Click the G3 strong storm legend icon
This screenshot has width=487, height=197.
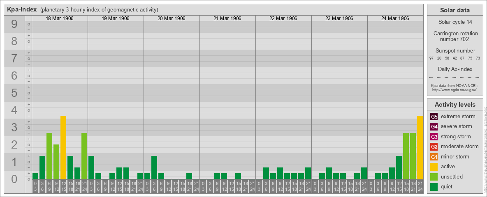[x=434, y=137]
